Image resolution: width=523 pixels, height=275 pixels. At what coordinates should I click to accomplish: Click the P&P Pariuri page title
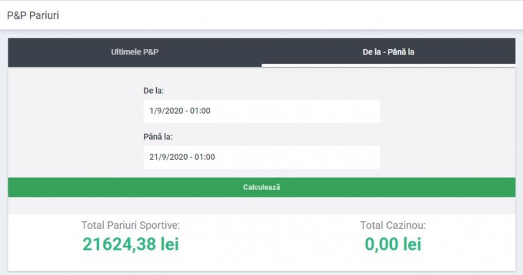(33, 15)
